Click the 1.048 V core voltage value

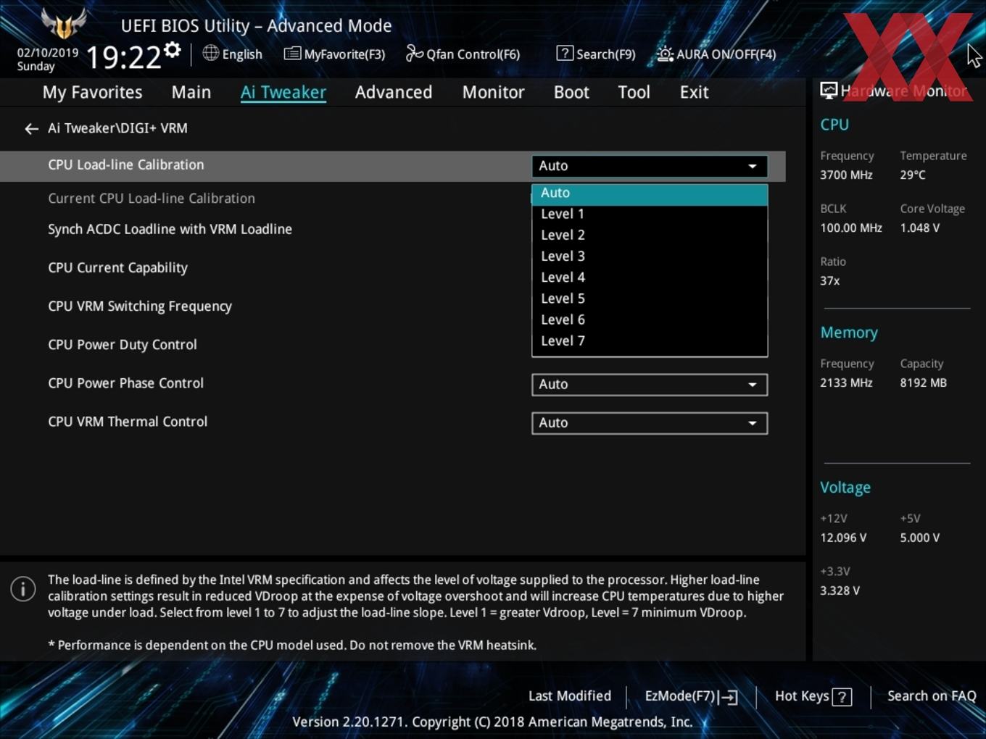point(919,228)
